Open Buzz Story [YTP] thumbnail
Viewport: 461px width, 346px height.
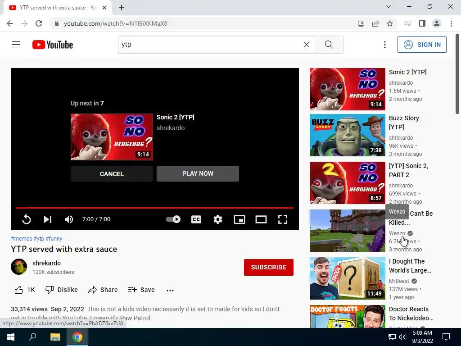pyautogui.click(x=347, y=135)
